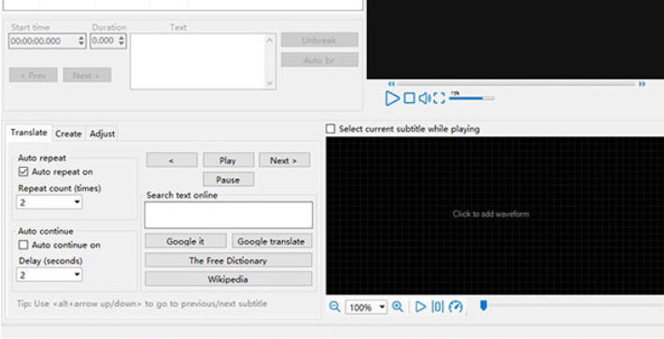Click the Google it button
Image resolution: width=664 pixels, height=339 pixels.
(x=186, y=241)
